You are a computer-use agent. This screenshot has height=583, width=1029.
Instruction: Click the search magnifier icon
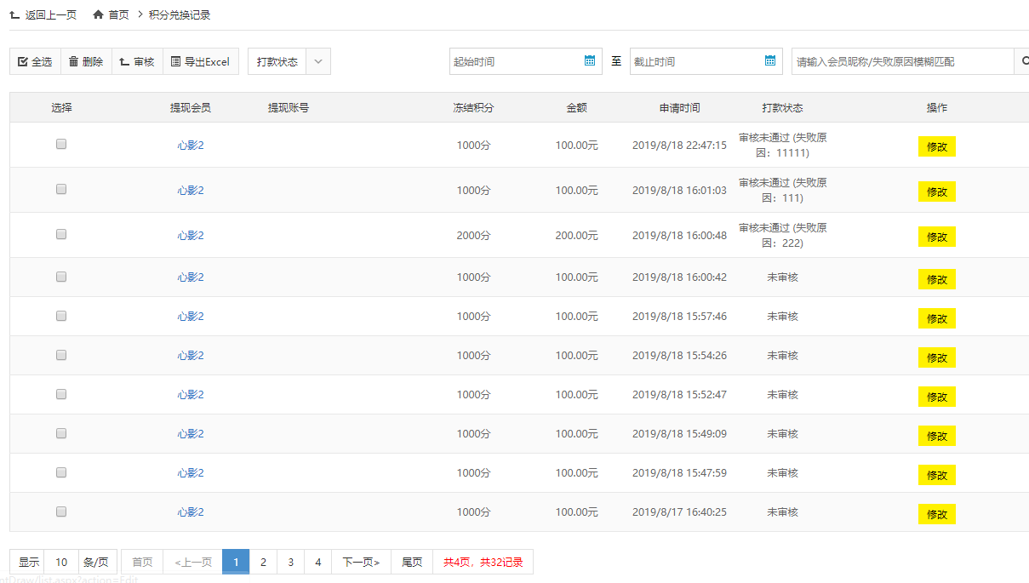(1024, 61)
